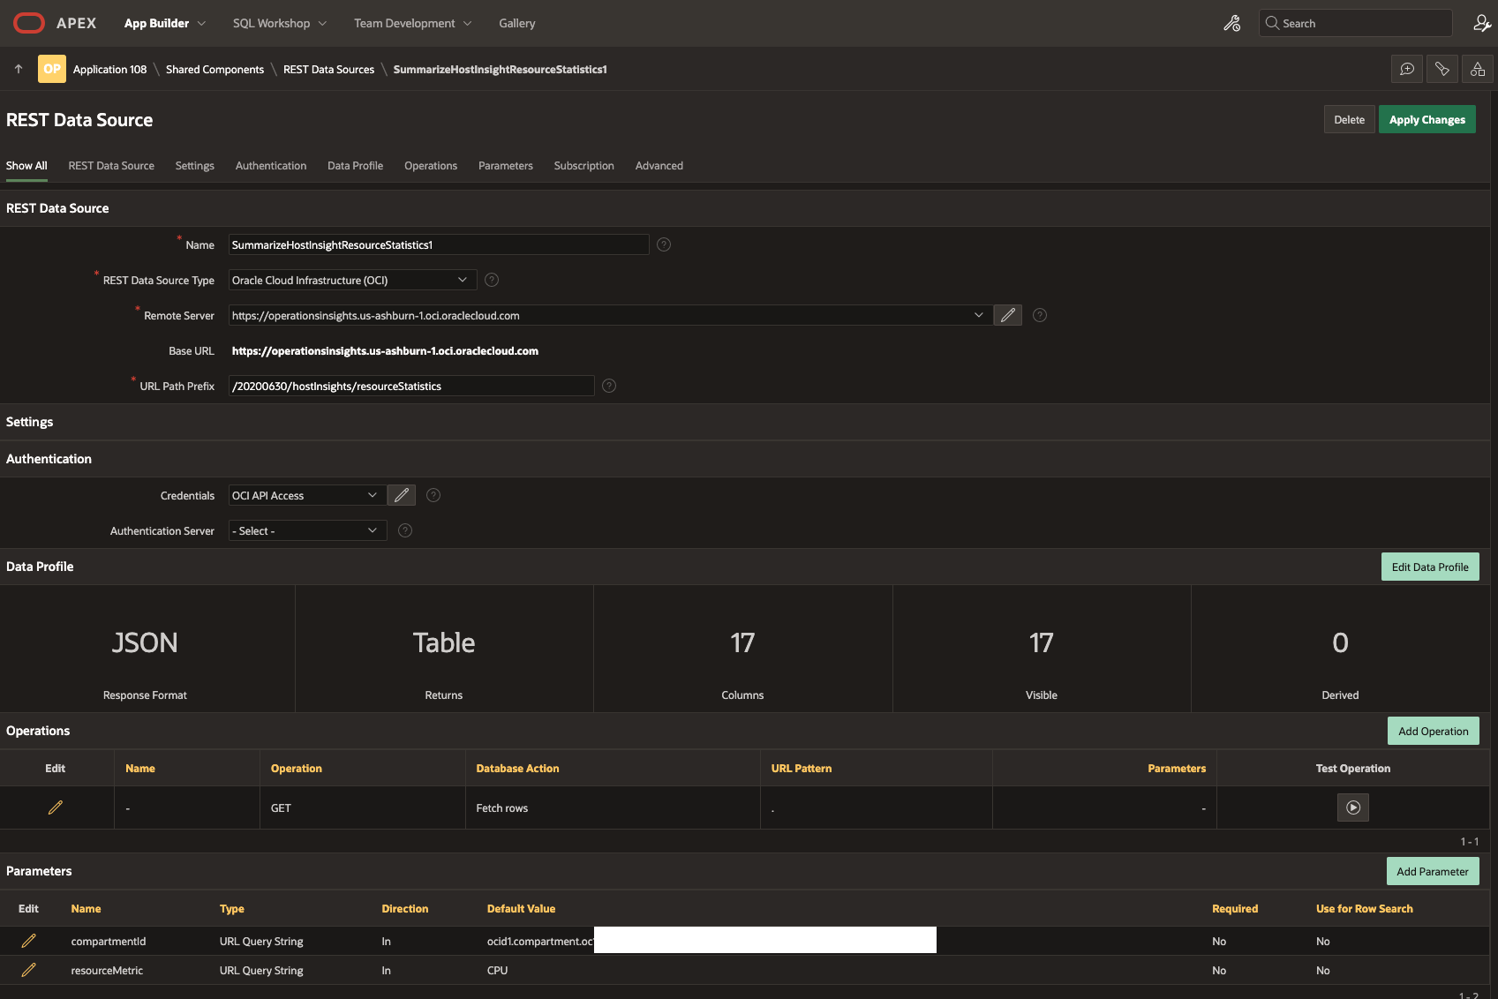
Task: Click the Application 108 OP icon
Action: click(x=52, y=69)
